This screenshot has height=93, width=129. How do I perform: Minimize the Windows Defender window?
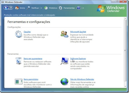[x=113, y=2]
